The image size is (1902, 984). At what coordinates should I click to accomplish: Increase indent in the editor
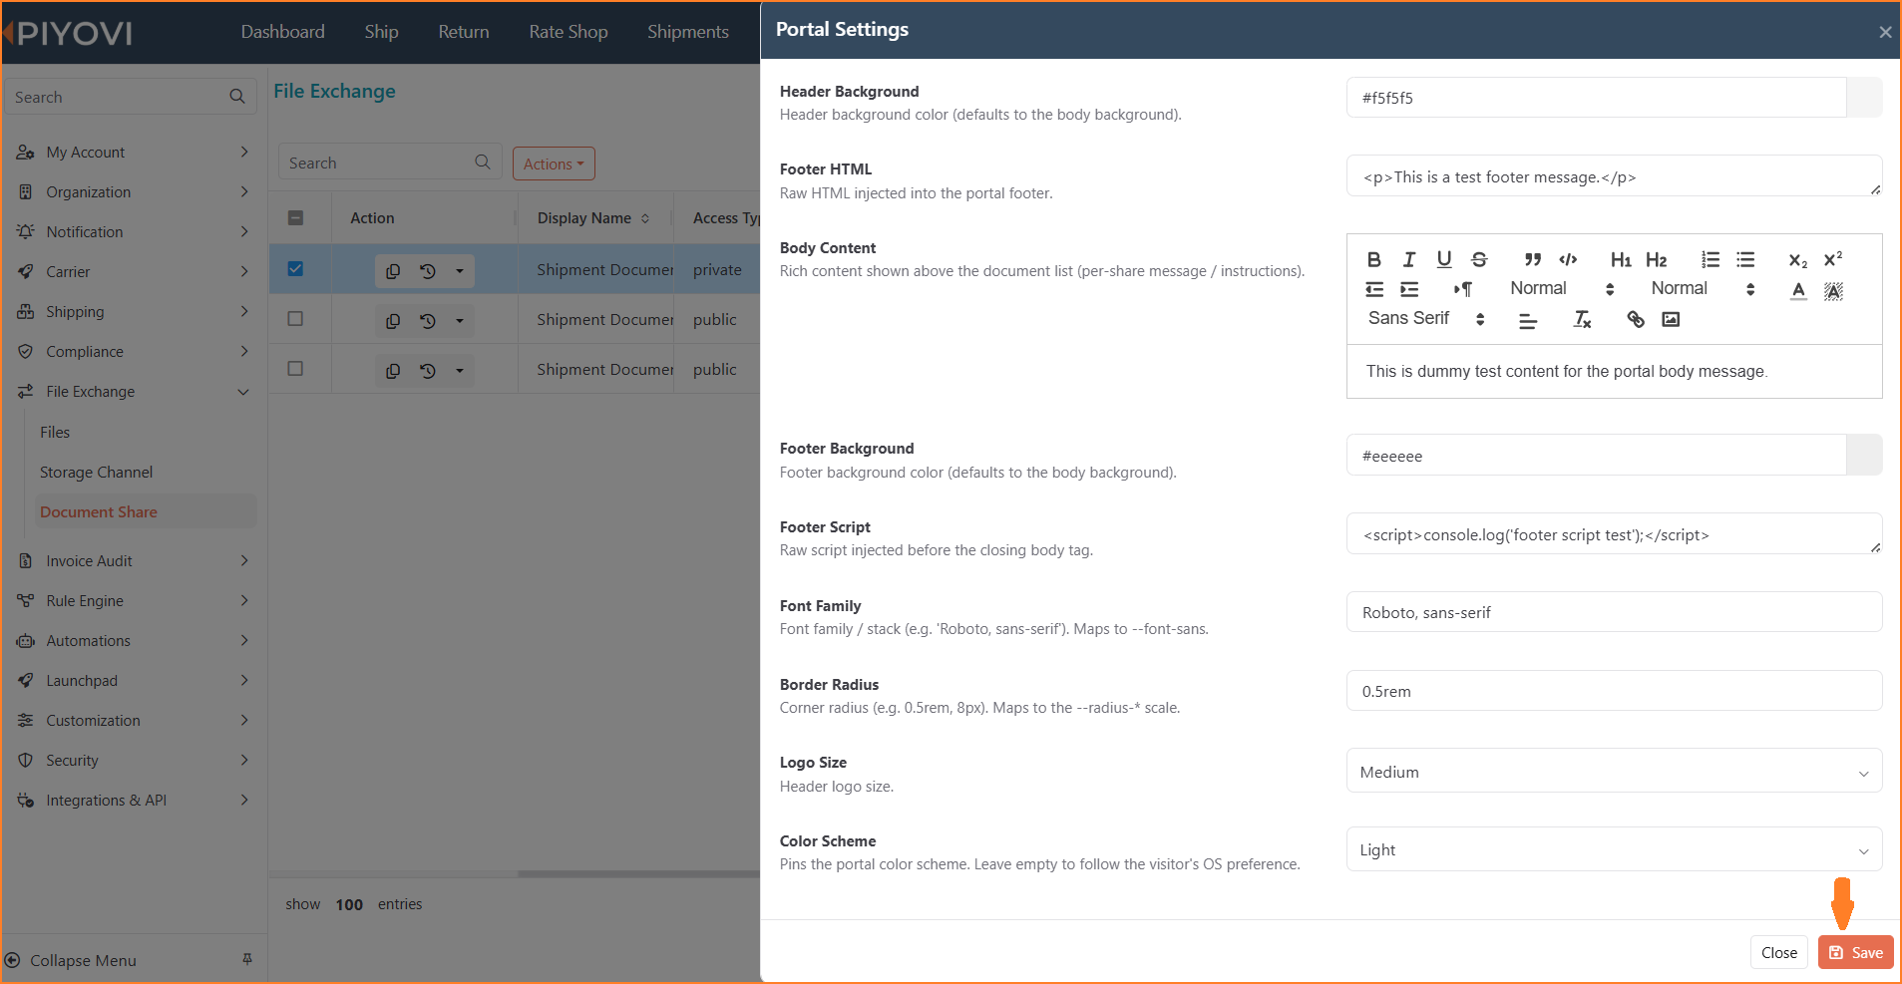coord(1409,289)
